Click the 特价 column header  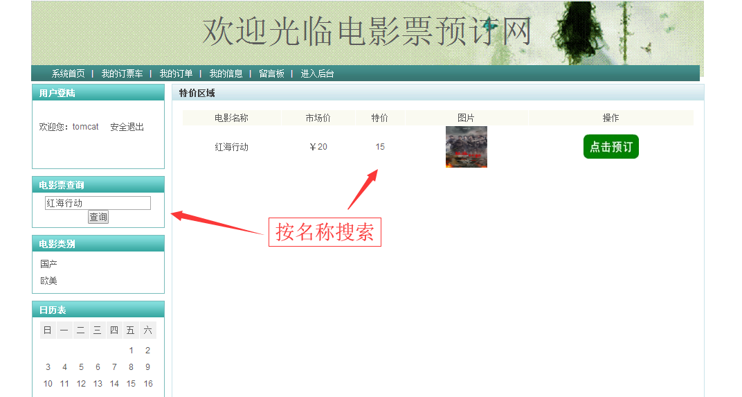(379, 118)
